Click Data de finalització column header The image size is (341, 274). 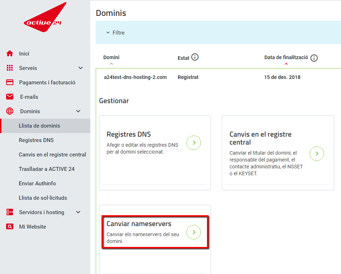pyautogui.click(x=286, y=57)
